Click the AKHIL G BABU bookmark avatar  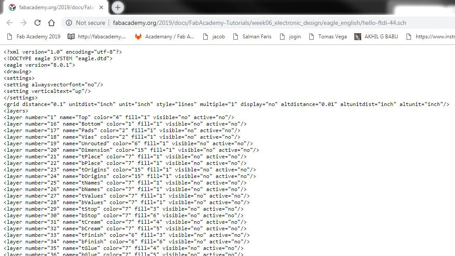[358, 37]
